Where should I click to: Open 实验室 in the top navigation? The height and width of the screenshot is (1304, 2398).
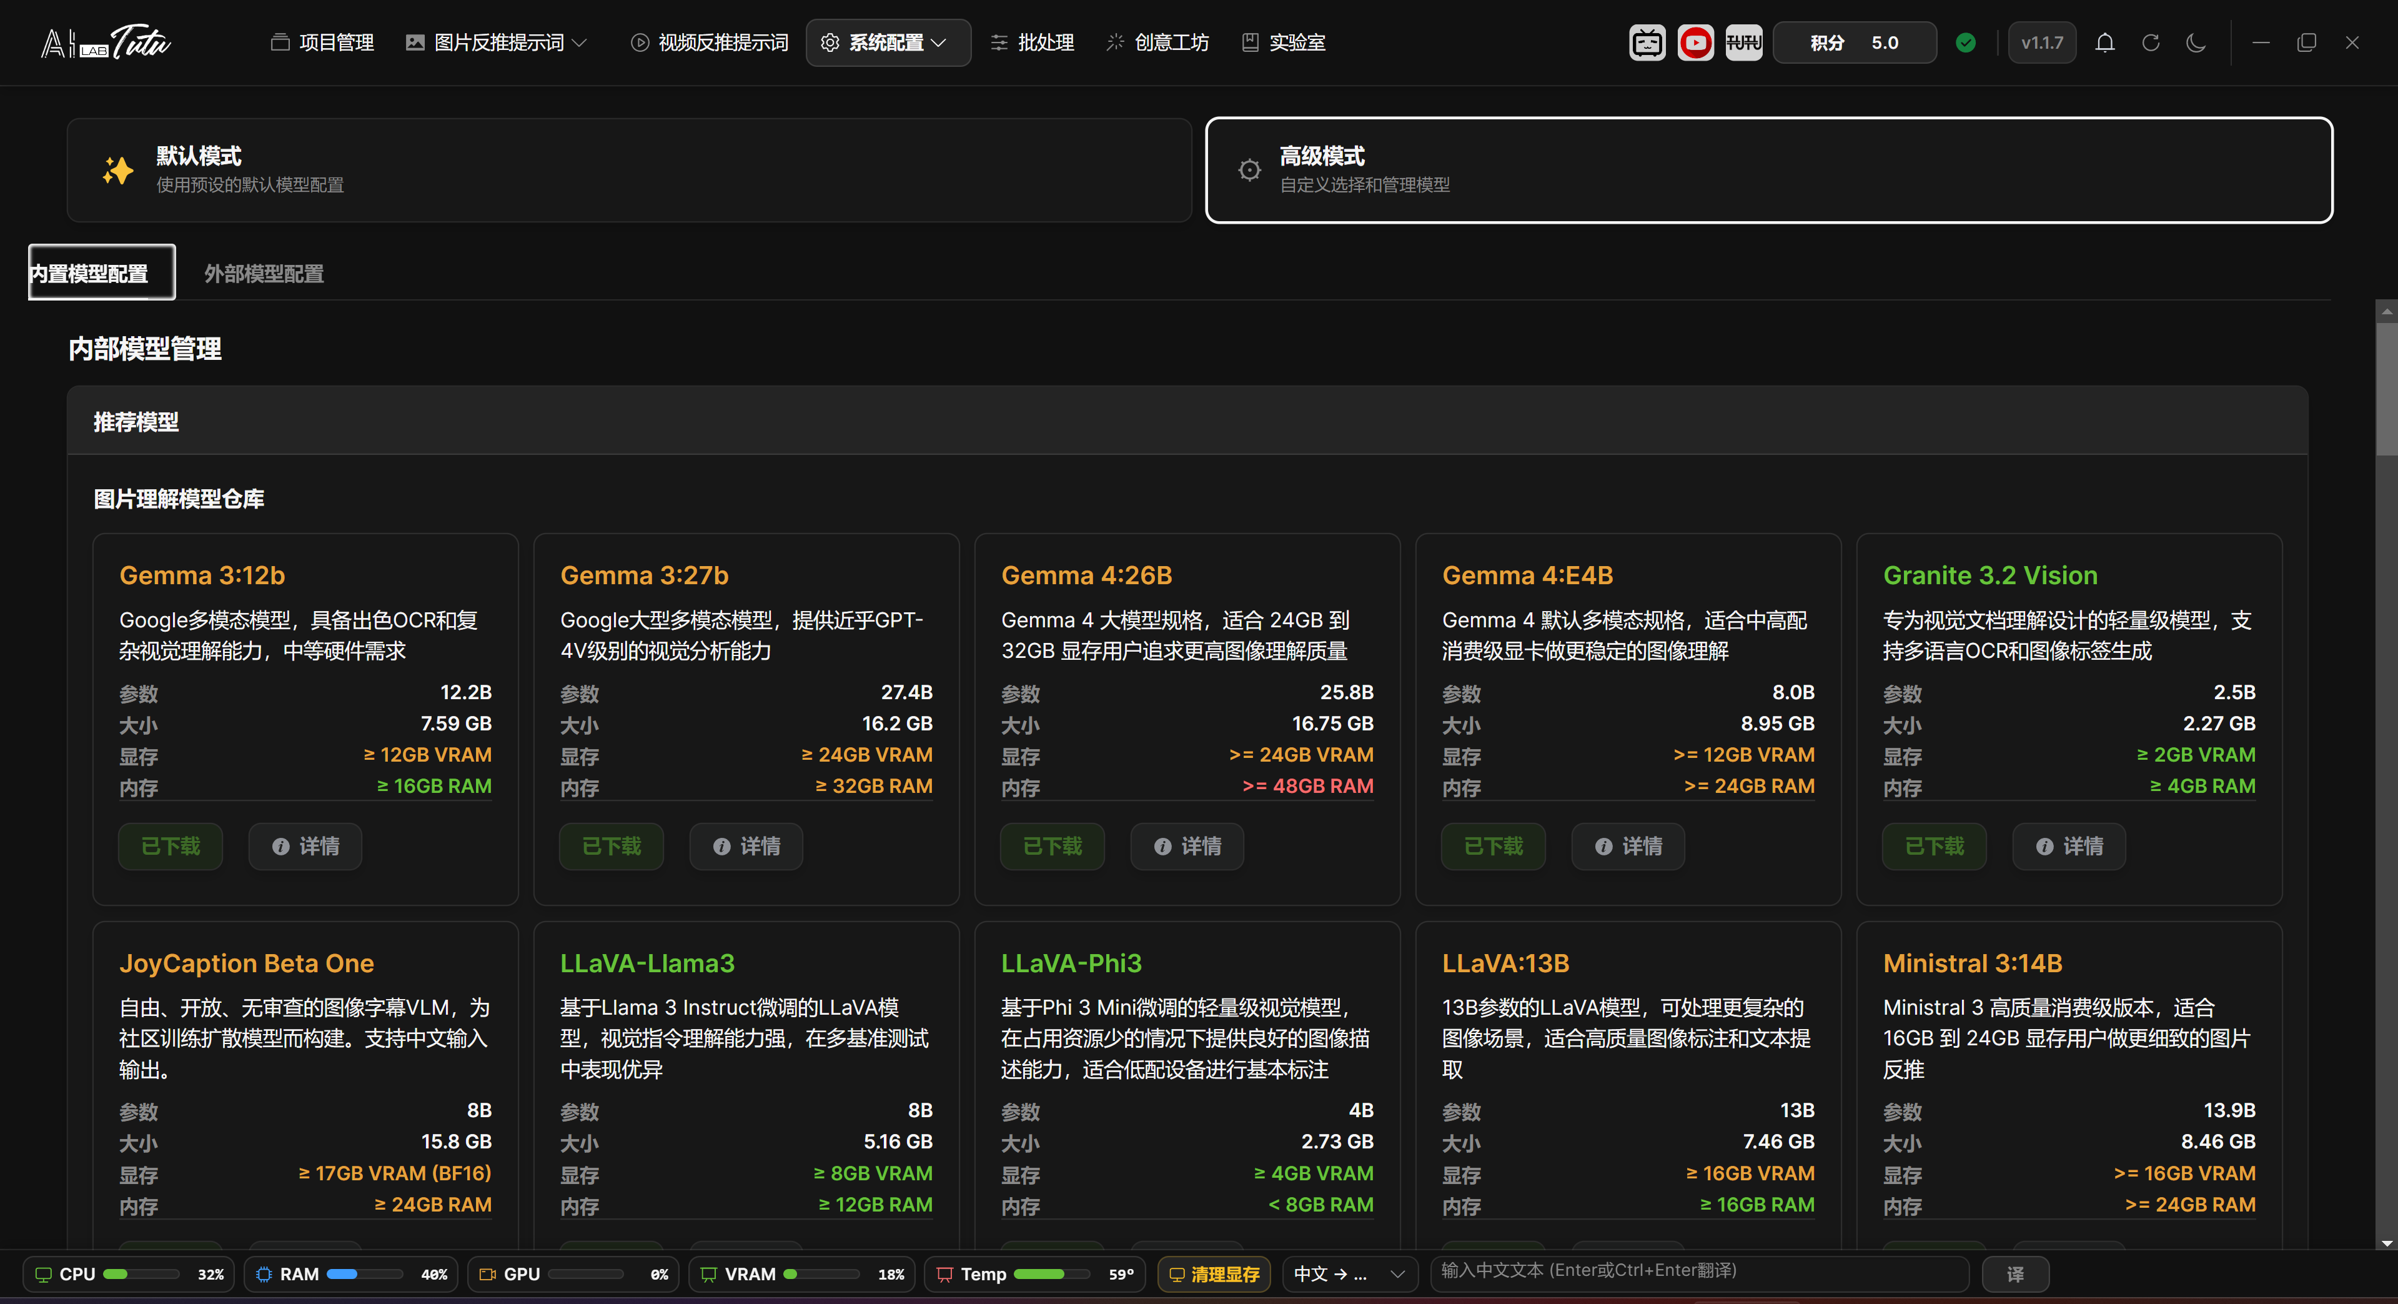click(1284, 43)
